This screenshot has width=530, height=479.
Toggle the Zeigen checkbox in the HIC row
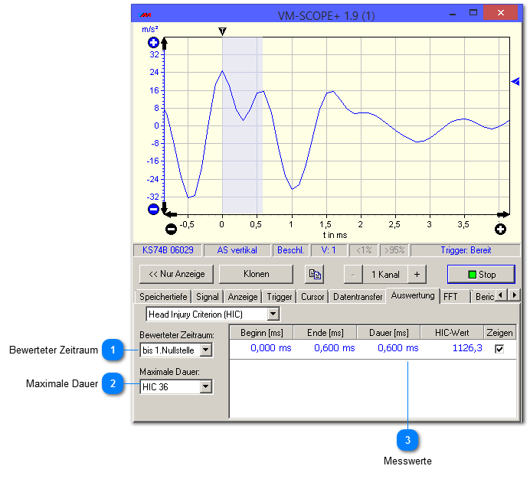coord(499,348)
